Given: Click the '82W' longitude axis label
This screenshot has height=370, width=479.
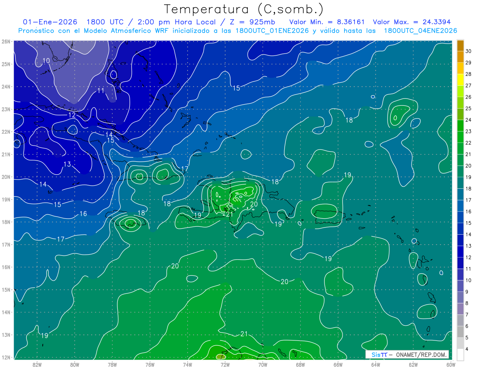Looking at the screenshot, I should 37,364.
